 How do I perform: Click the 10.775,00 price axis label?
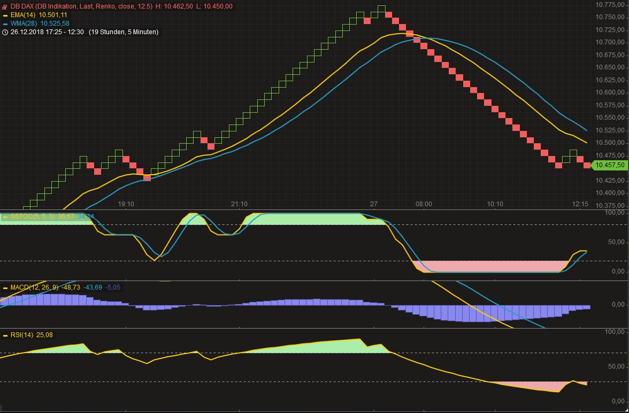610,5
